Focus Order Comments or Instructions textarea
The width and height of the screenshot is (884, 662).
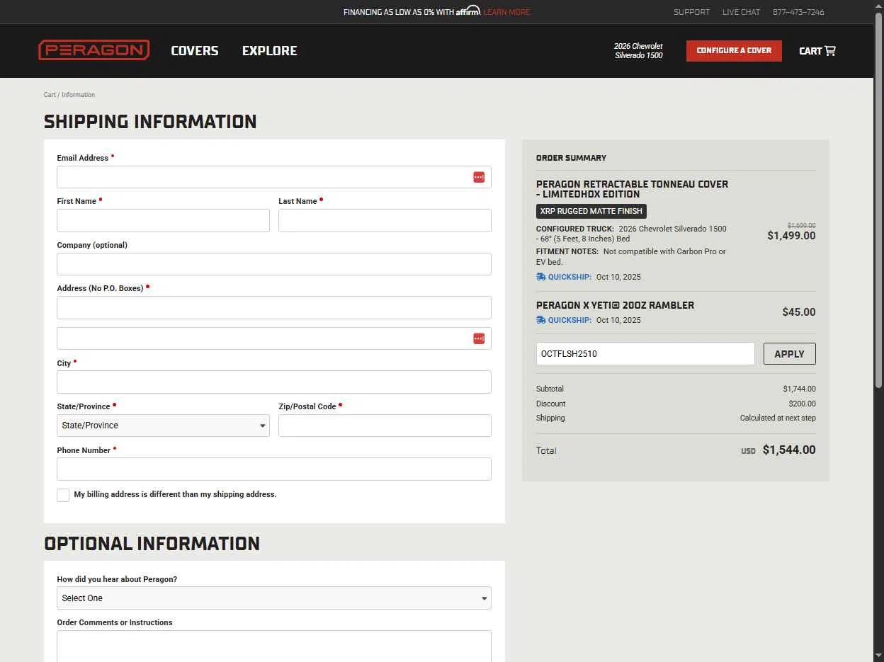(274, 646)
